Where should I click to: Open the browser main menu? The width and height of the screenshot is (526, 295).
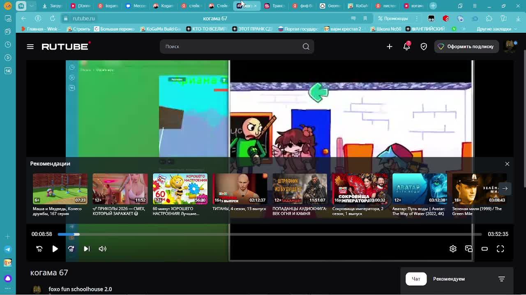[475, 6]
